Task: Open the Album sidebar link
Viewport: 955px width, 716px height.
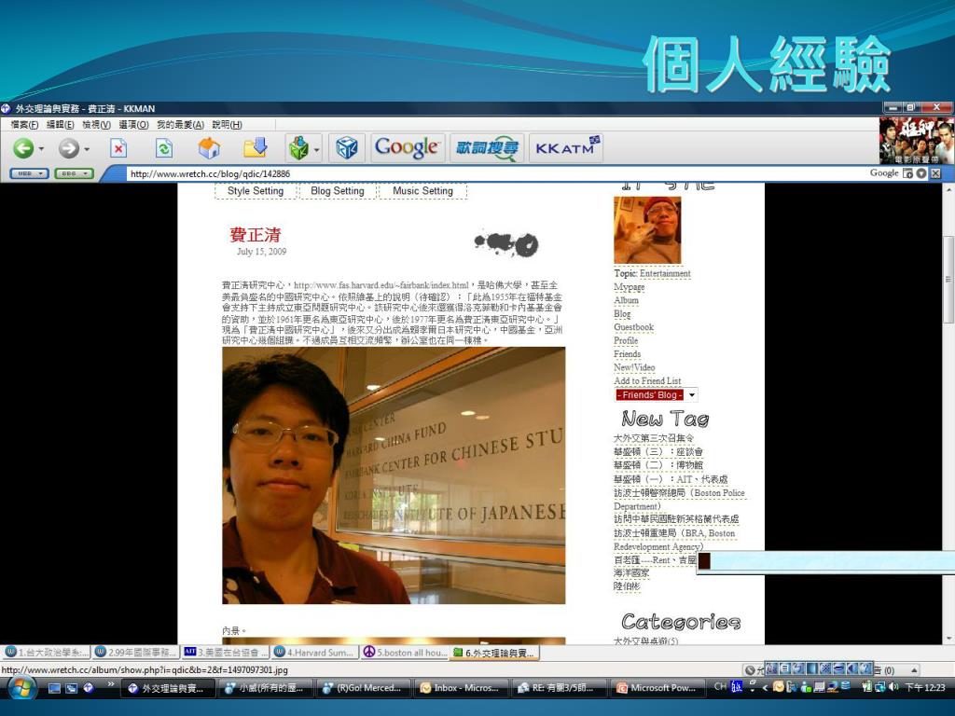Action: (x=626, y=301)
